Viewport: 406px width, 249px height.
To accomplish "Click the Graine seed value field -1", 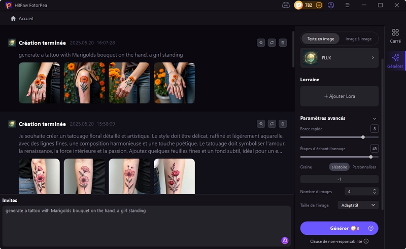I will (339, 179).
